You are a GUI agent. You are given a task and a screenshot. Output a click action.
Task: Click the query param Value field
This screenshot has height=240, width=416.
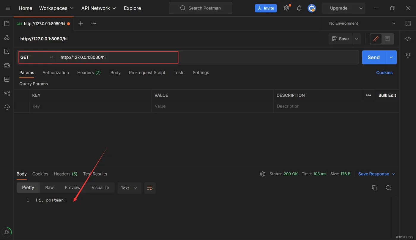point(212,106)
